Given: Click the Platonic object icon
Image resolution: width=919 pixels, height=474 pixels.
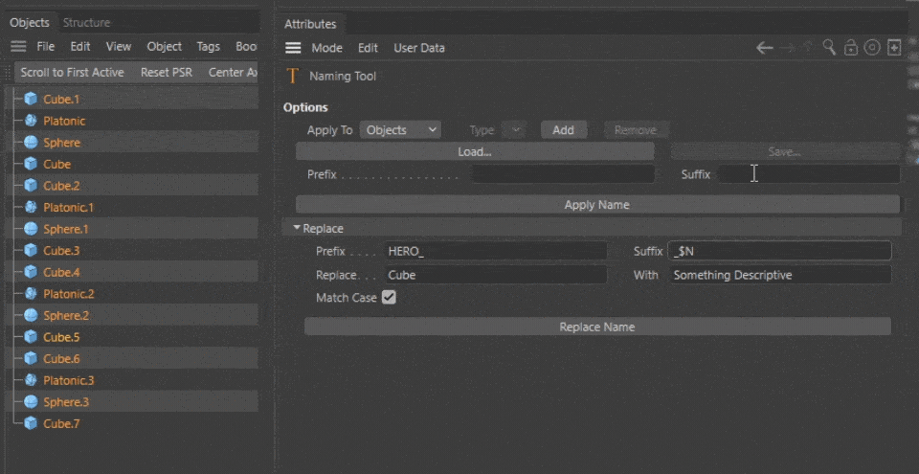Looking at the screenshot, I should (x=31, y=121).
